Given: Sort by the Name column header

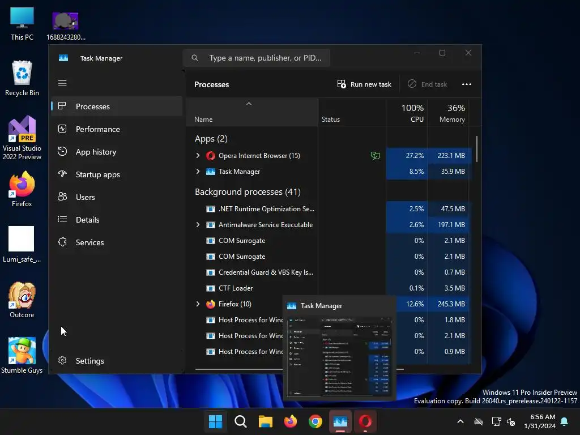Looking at the screenshot, I should coord(252,113).
